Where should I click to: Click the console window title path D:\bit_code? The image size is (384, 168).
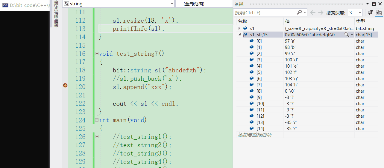click(x=29, y=5)
